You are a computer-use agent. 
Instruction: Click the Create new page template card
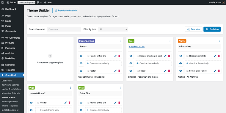(x=50, y=59)
